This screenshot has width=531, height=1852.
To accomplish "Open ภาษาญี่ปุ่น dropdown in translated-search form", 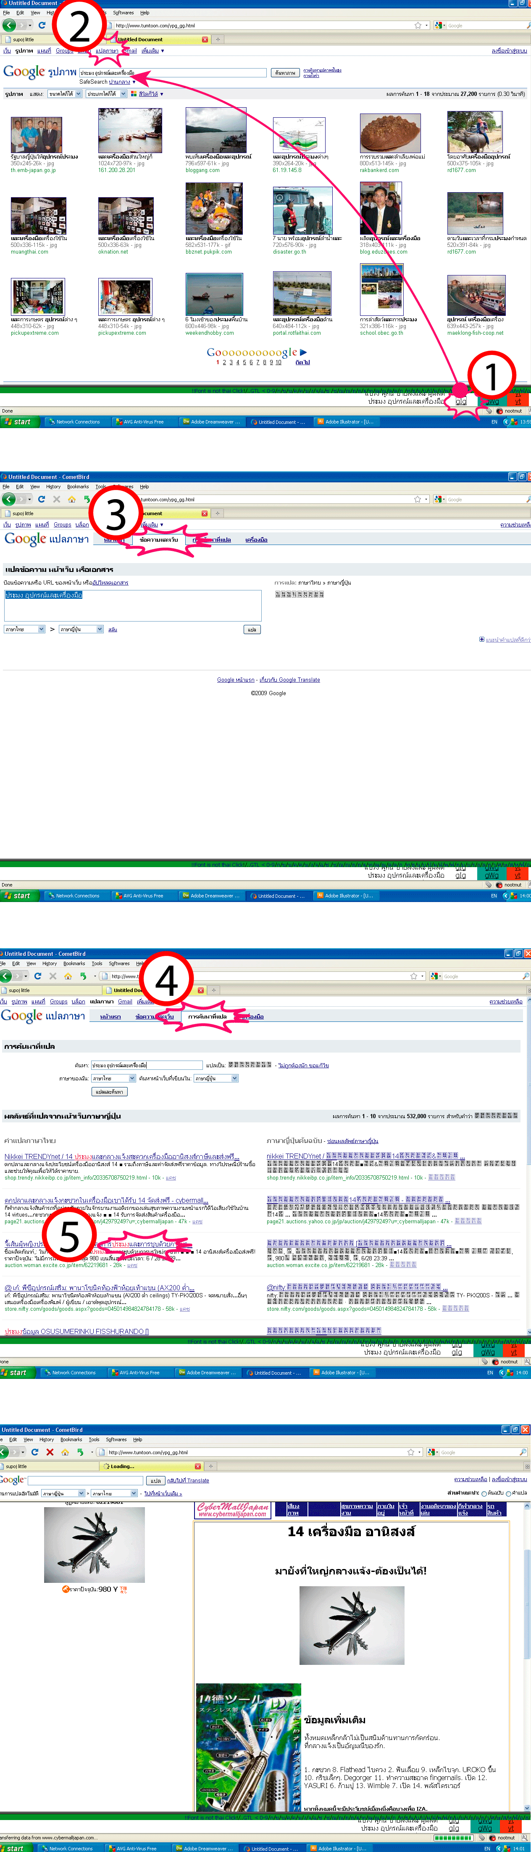I will click(216, 1078).
